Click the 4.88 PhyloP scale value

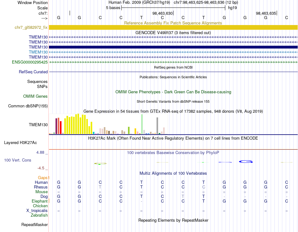40,152
